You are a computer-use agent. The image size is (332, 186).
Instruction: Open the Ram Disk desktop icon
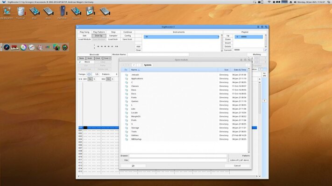(62, 11)
